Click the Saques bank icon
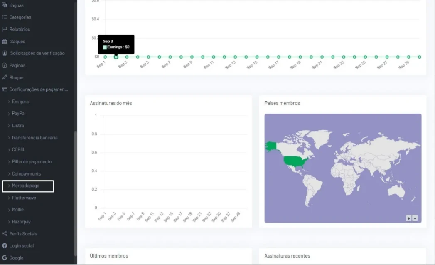This screenshot has width=435, height=265. (x=5, y=42)
